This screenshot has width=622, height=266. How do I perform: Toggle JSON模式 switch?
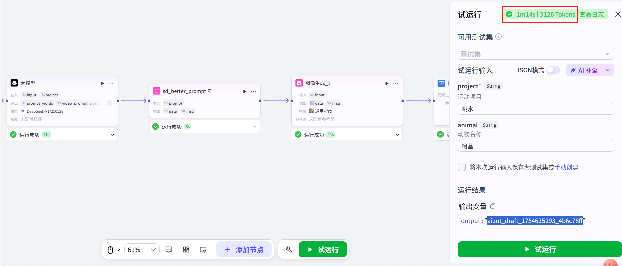(x=553, y=70)
